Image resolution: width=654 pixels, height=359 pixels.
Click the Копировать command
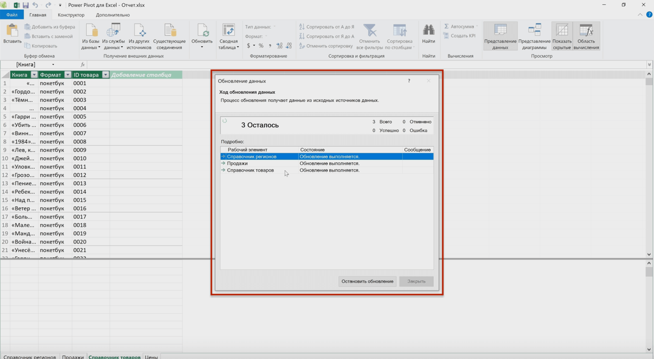pos(41,46)
